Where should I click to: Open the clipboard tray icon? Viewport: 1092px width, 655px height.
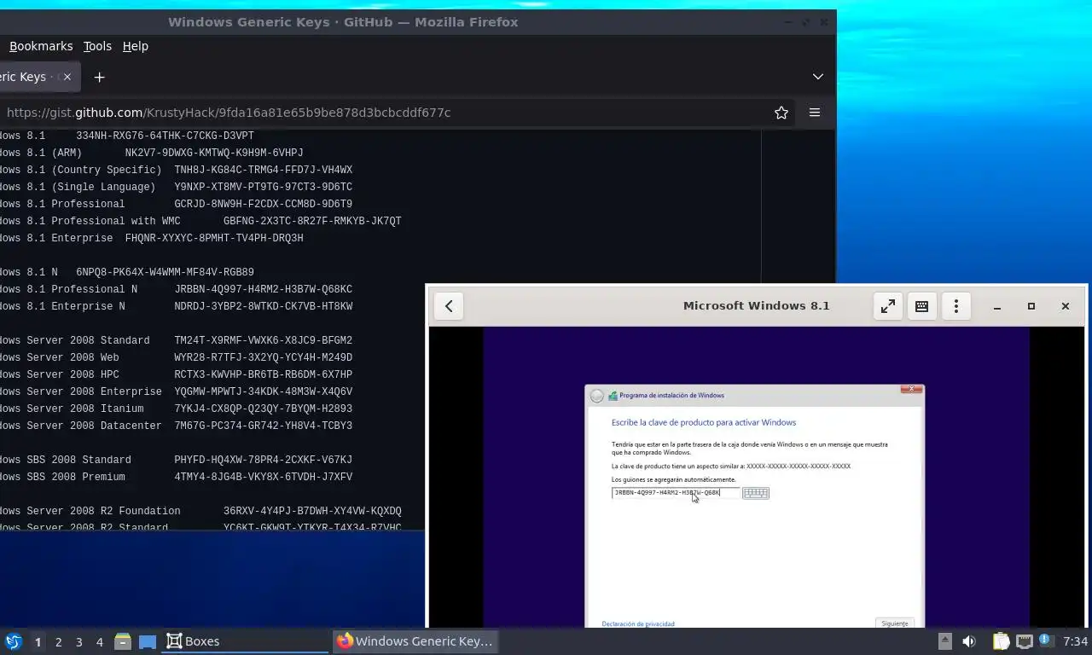[x=1002, y=641]
